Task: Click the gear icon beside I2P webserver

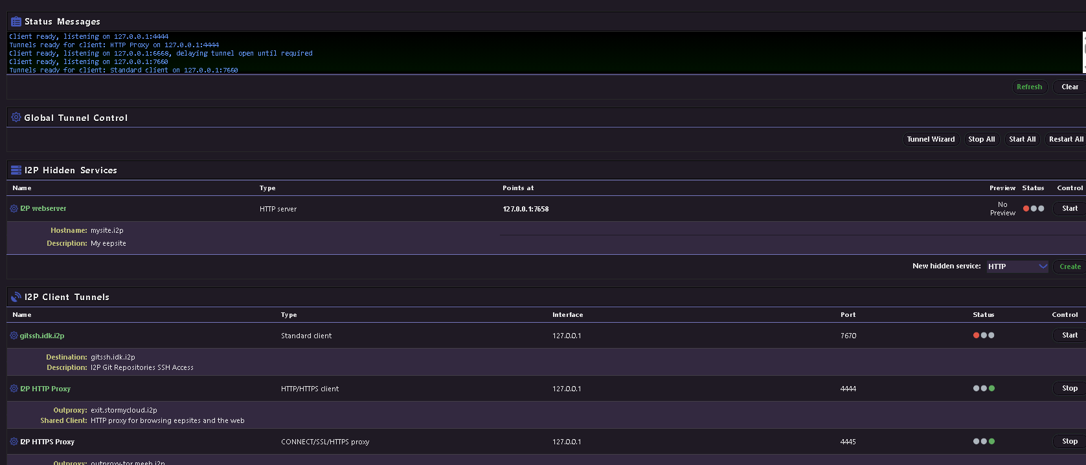Action: 14,209
